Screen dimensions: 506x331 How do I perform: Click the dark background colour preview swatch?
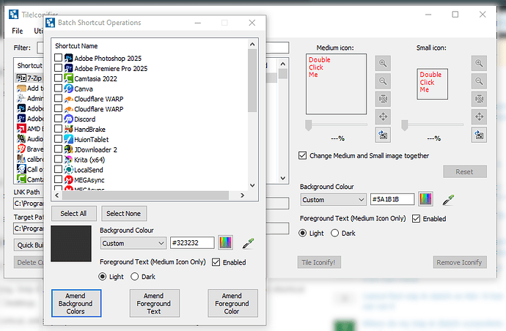(71, 244)
